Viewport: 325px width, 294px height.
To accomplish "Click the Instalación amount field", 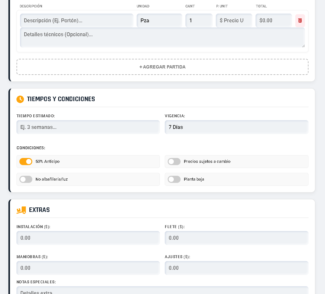I will [88, 238].
